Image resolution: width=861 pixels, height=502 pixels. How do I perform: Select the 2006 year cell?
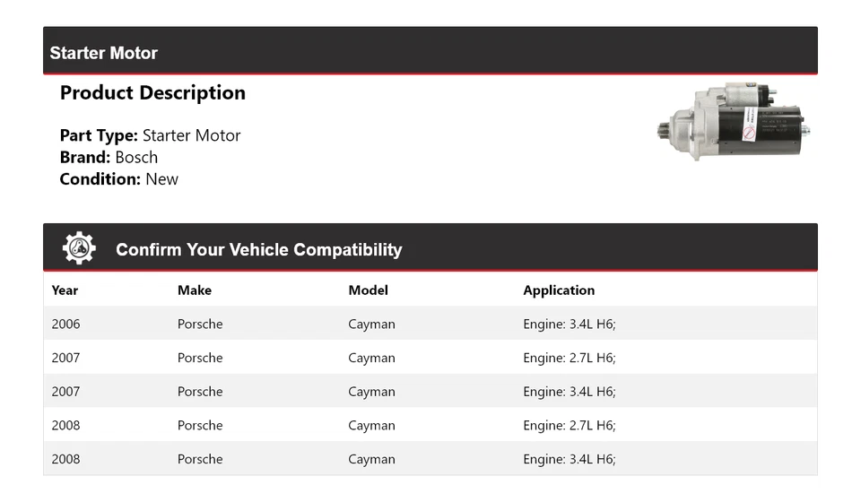tap(65, 324)
